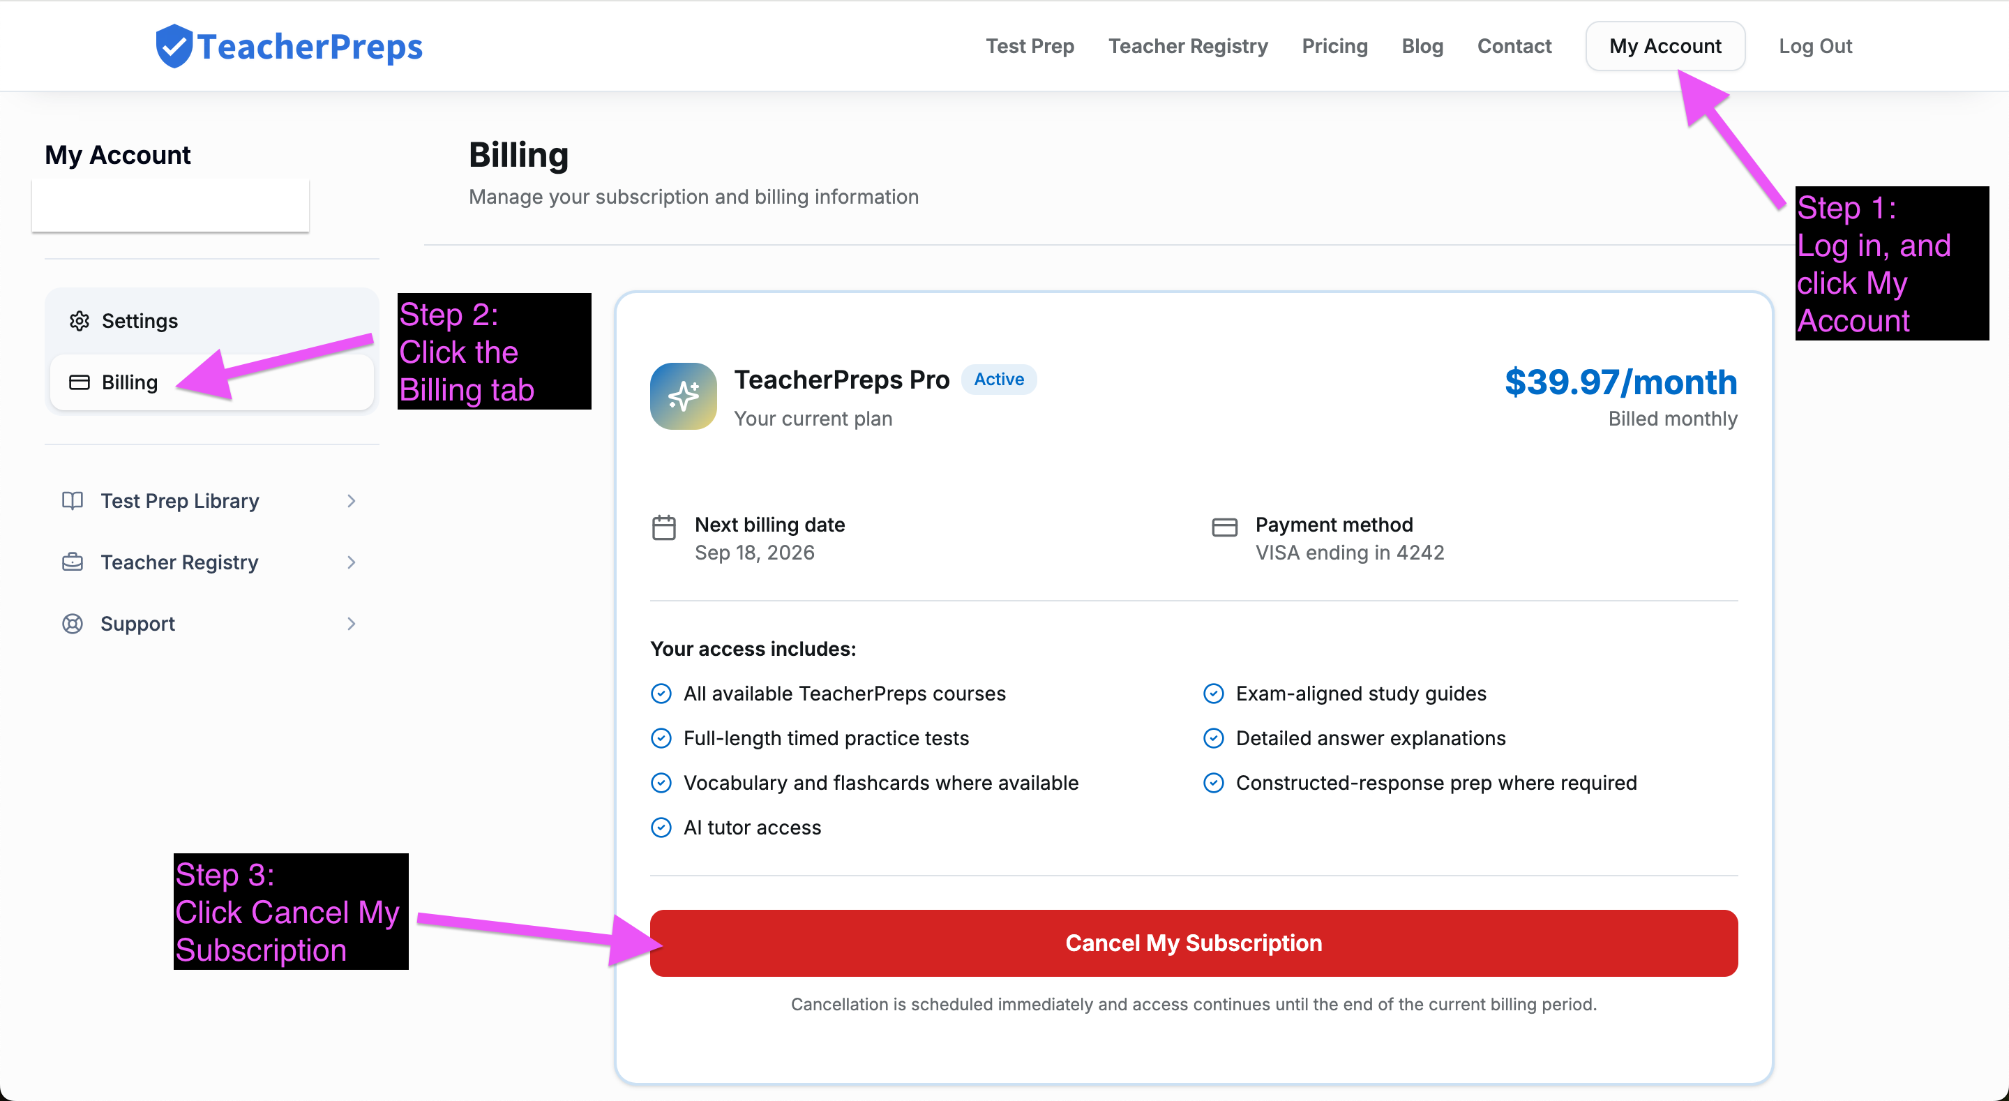Click the blank box under My Account
Viewport: 2009px width, 1101px height.
coord(170,205)
